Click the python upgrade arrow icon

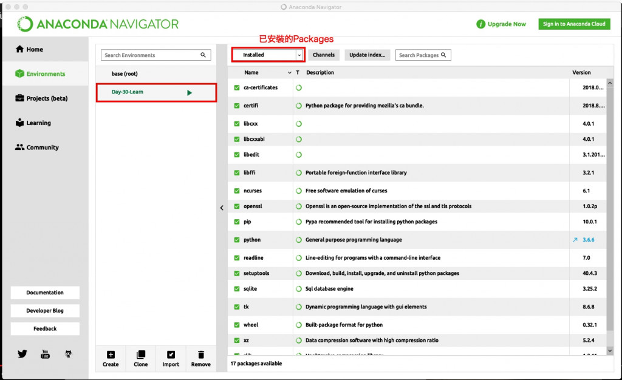coord(575,240)
